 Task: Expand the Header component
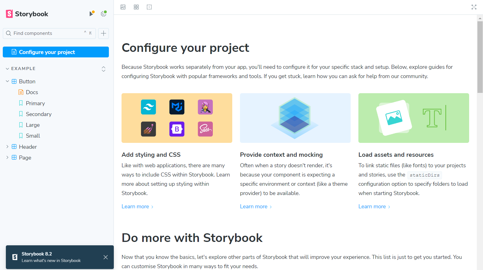point(7,147)
